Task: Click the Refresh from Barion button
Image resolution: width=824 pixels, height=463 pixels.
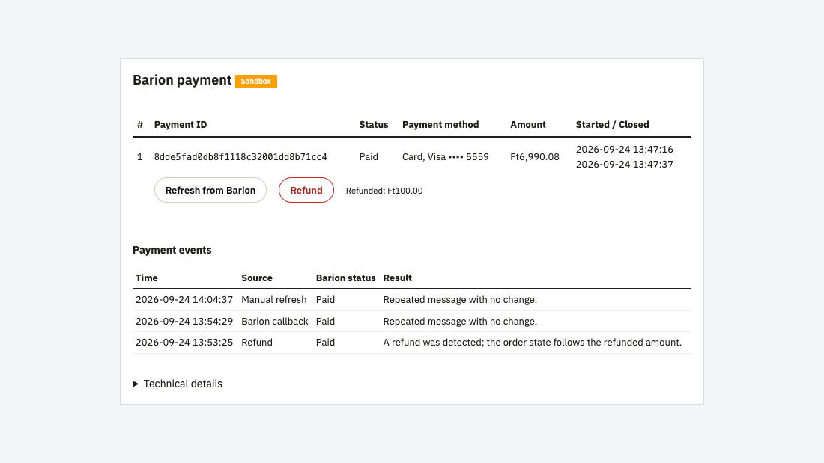Action: tap(210, 190)
